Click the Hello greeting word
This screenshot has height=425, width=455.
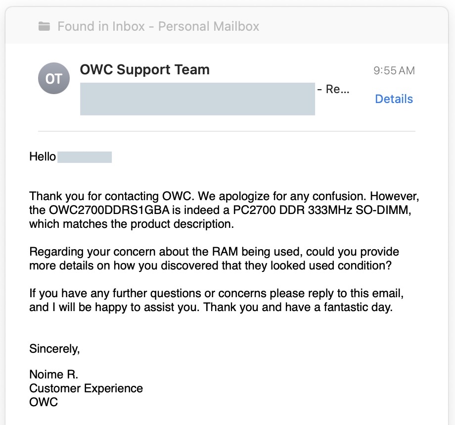click(x=43, y=157)
